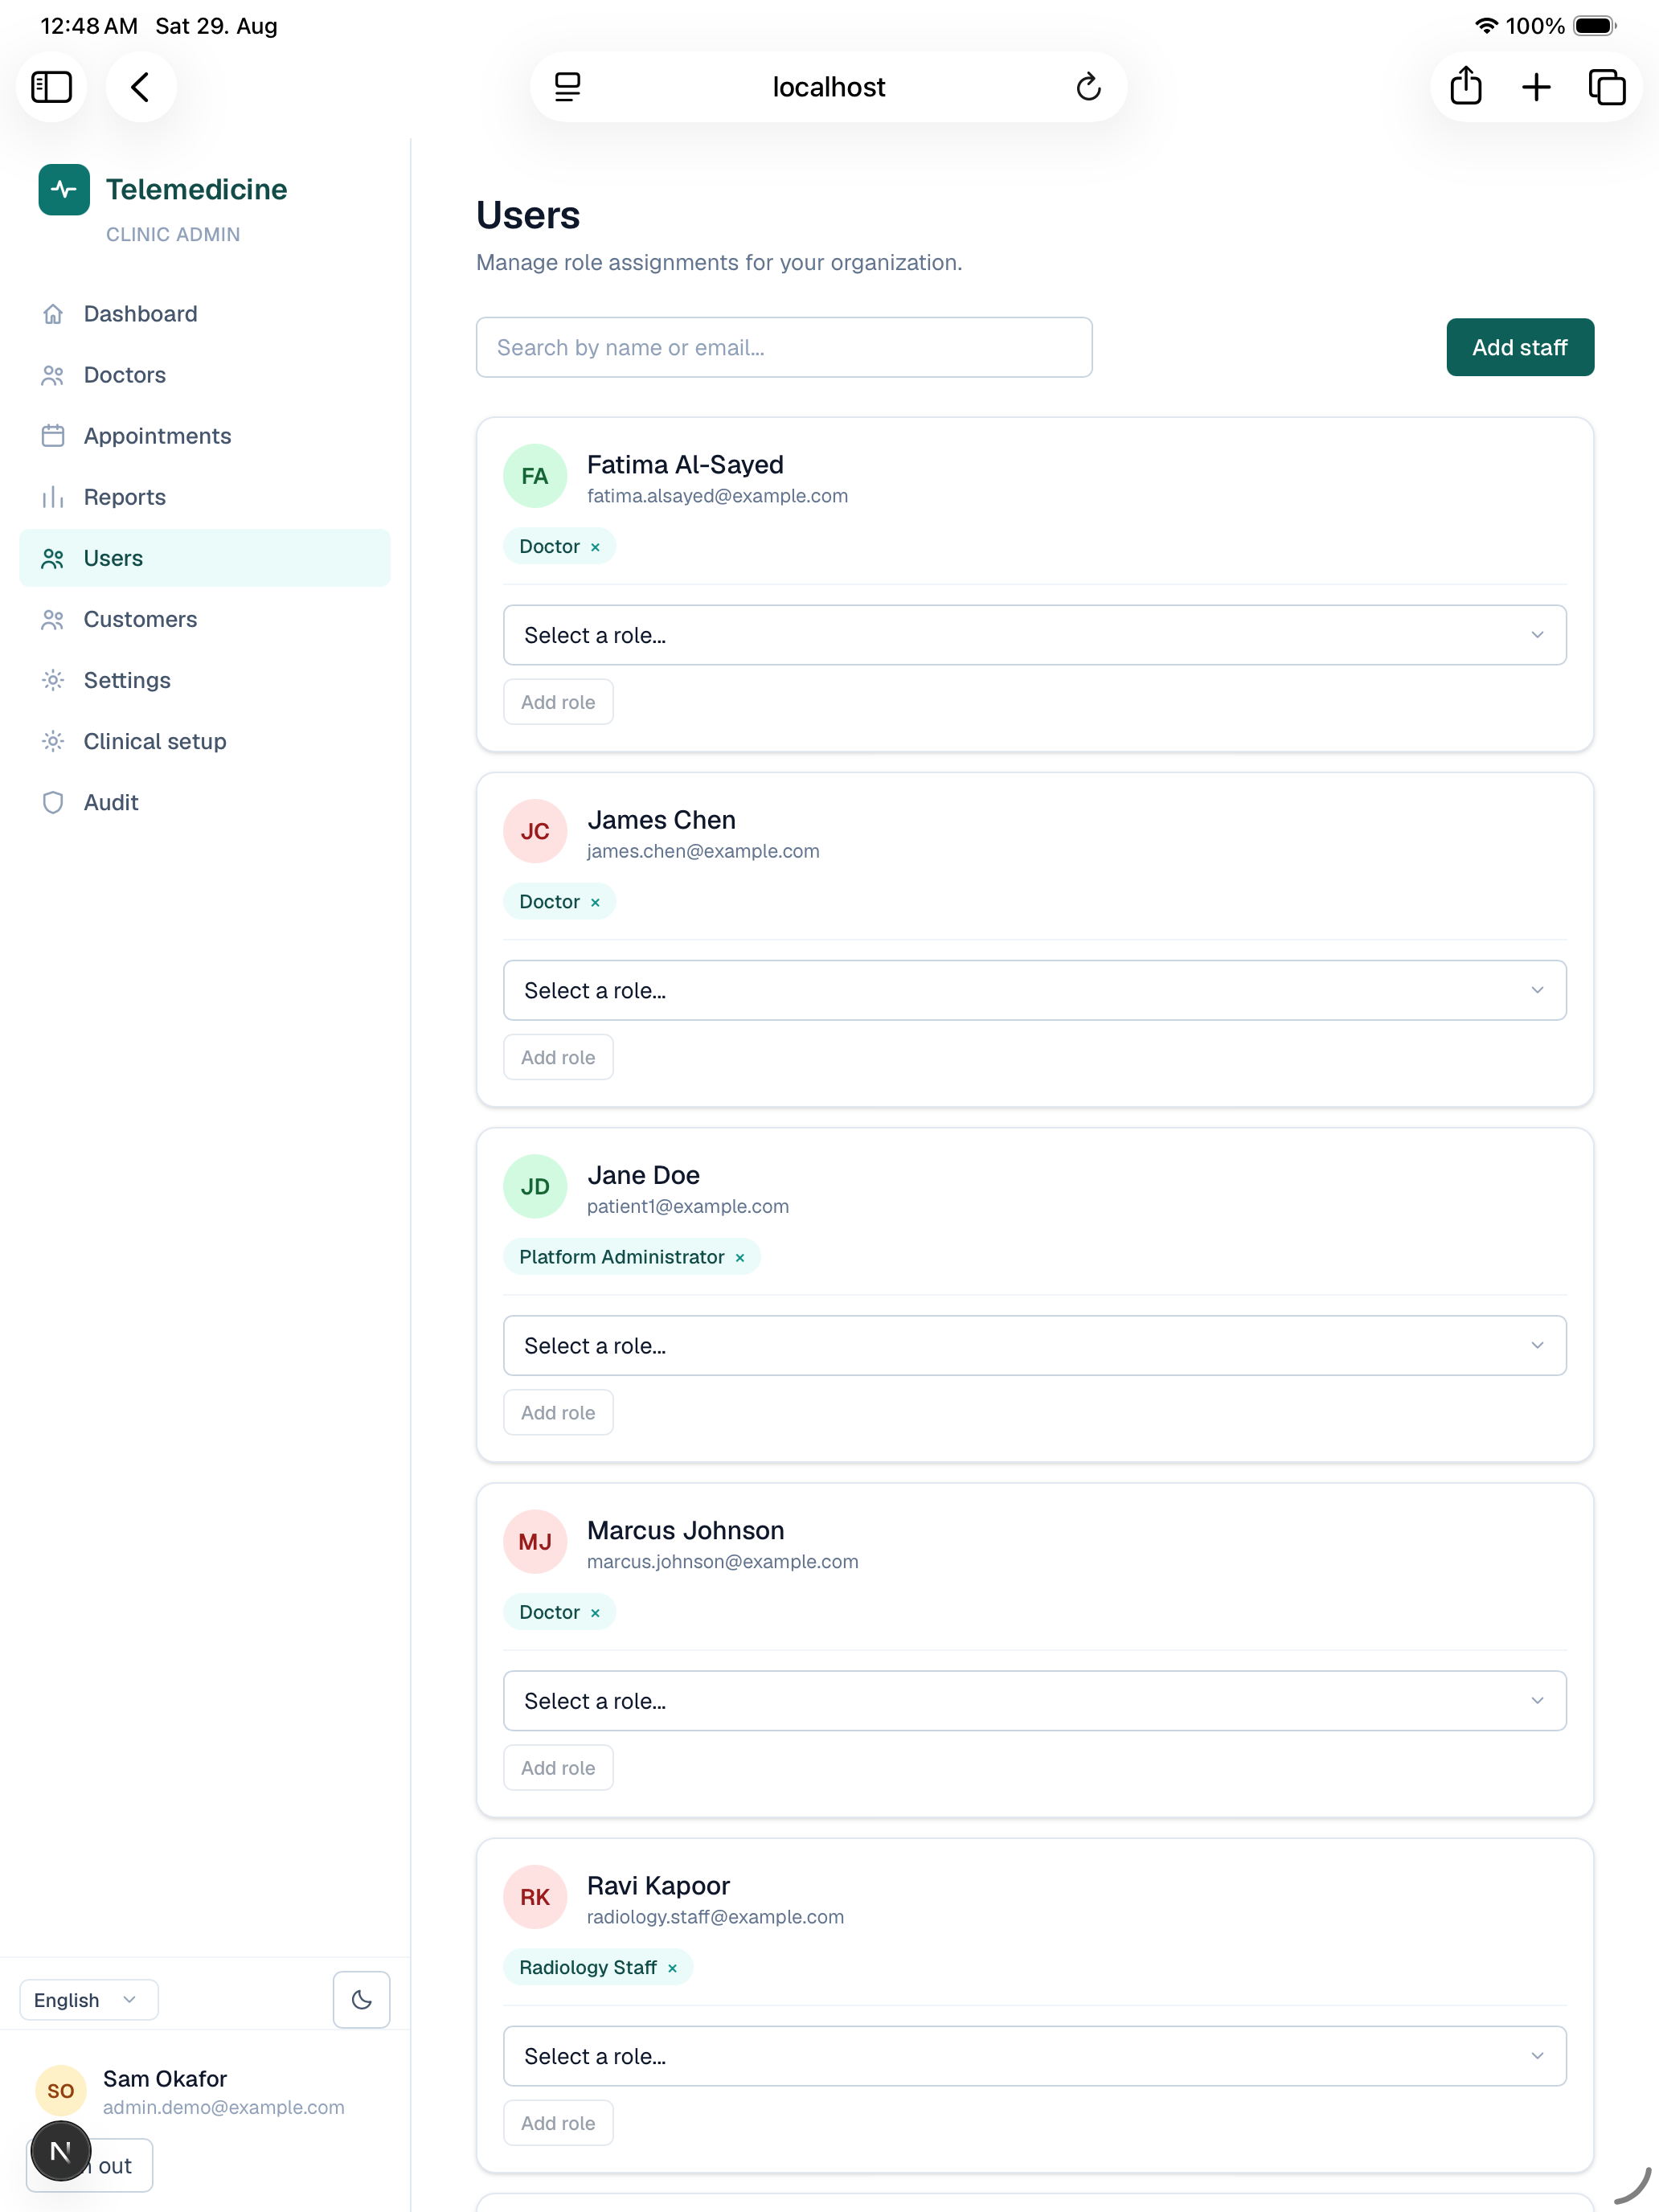Click the SO avatar for Sam Okafor
1659x2212 pixels.
pos(60,2091)
